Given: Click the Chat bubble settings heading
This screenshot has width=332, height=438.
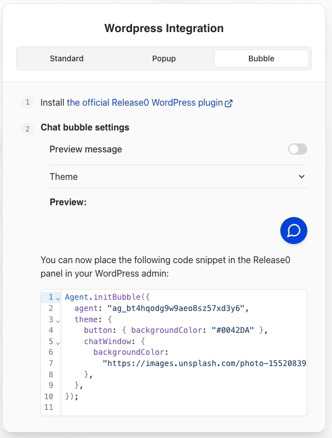Looking at the screenshot, I should coord(85,128).
